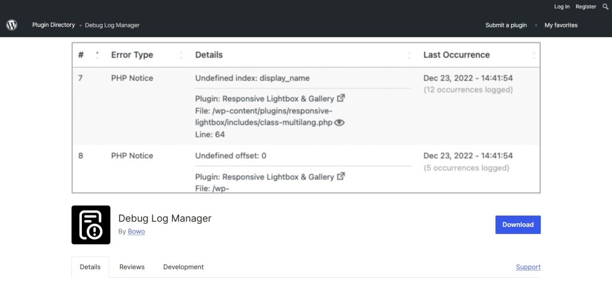Image resolution: width=612 pixels, height=286 pixels.
Task: Open external link icon in row 8
Action: (x=341, y=176)
